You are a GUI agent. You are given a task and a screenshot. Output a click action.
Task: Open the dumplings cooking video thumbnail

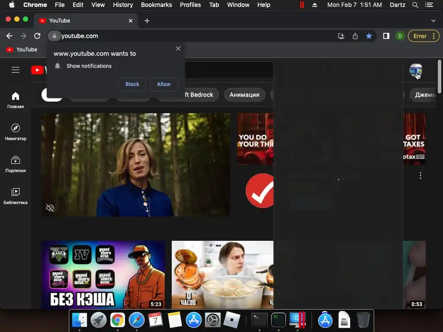pos(222,275)
